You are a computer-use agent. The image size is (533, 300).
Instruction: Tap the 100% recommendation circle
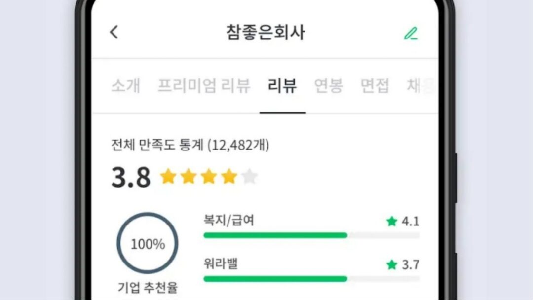point(148,244)
